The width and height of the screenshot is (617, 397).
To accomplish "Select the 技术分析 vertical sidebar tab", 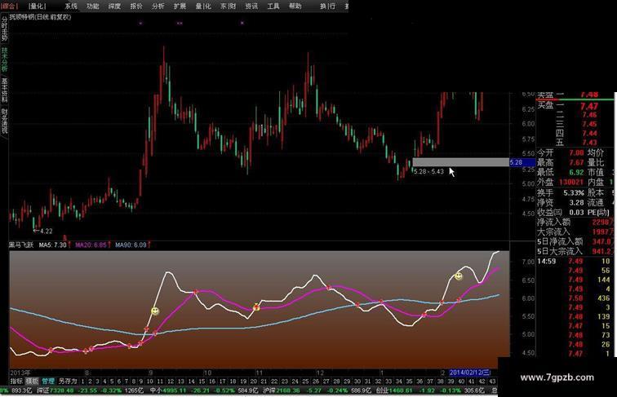I will pyautogui.click(x=4, y=60).
